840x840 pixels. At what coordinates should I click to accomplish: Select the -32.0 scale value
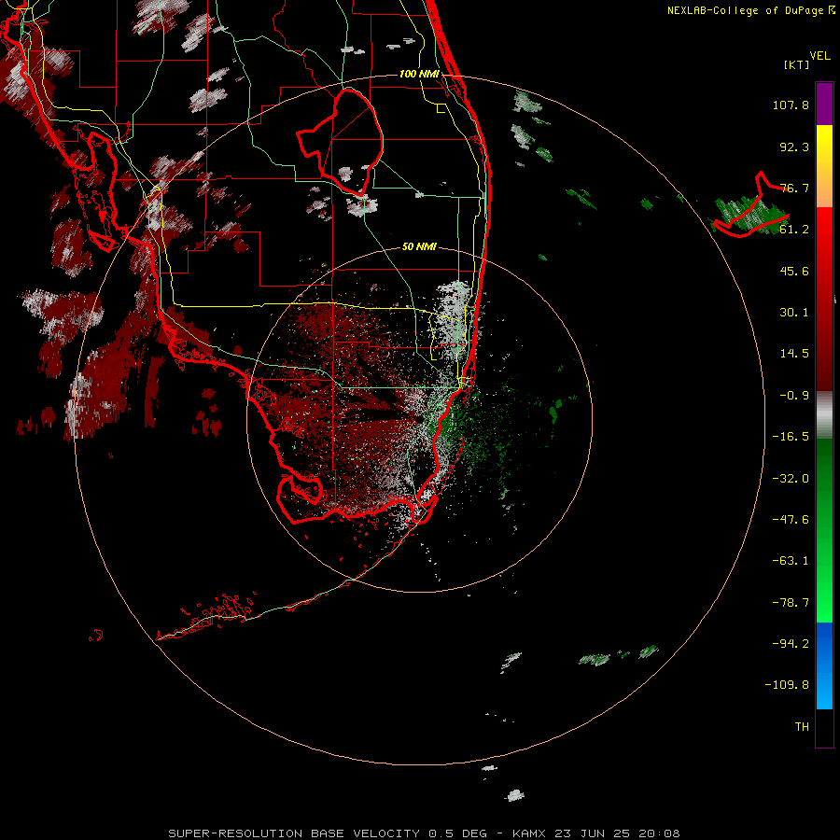[791, 479]
